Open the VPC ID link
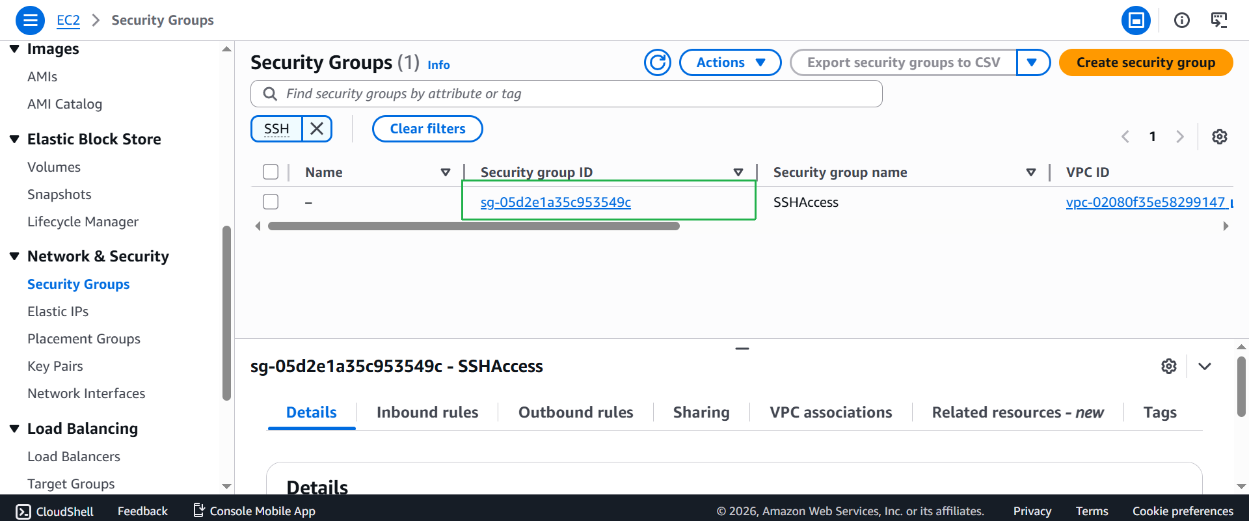Screen dimensions: 1249x521 click(x=1145, y=202)
